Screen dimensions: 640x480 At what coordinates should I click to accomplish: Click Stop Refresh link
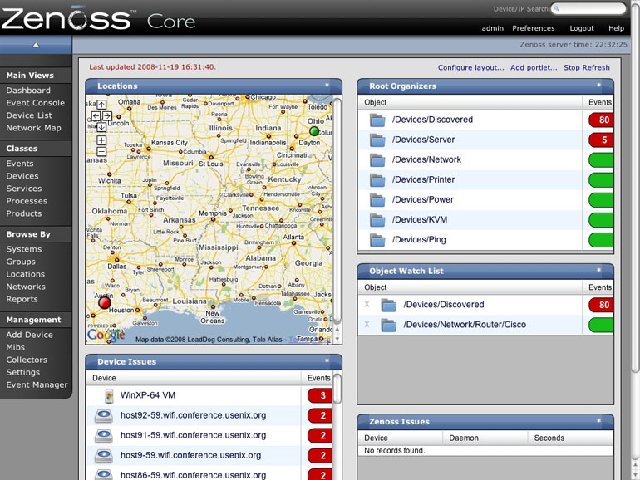point(587,68)
